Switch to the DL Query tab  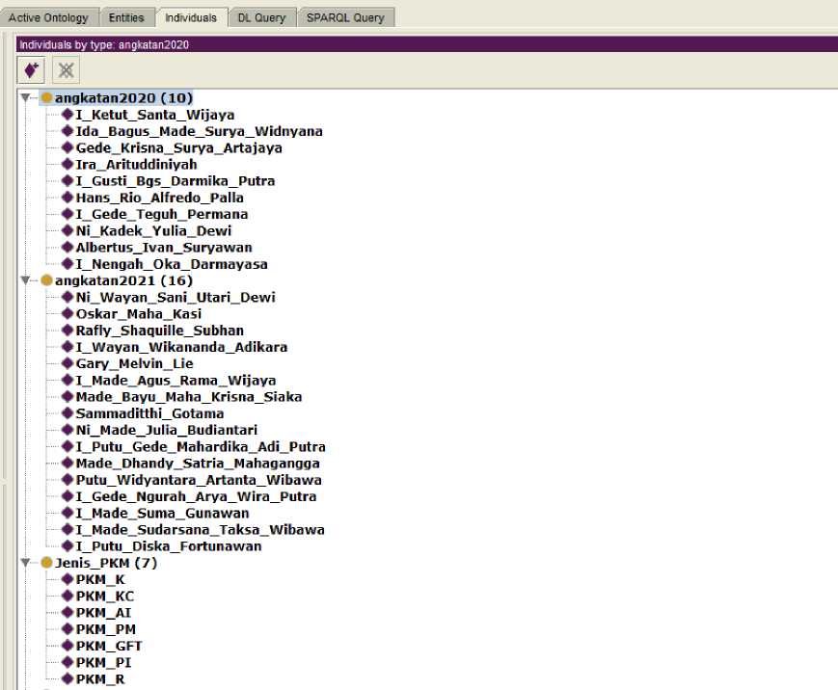(261, 17)
